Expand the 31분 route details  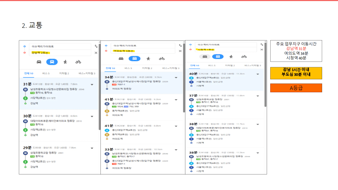tap(92, 85)
